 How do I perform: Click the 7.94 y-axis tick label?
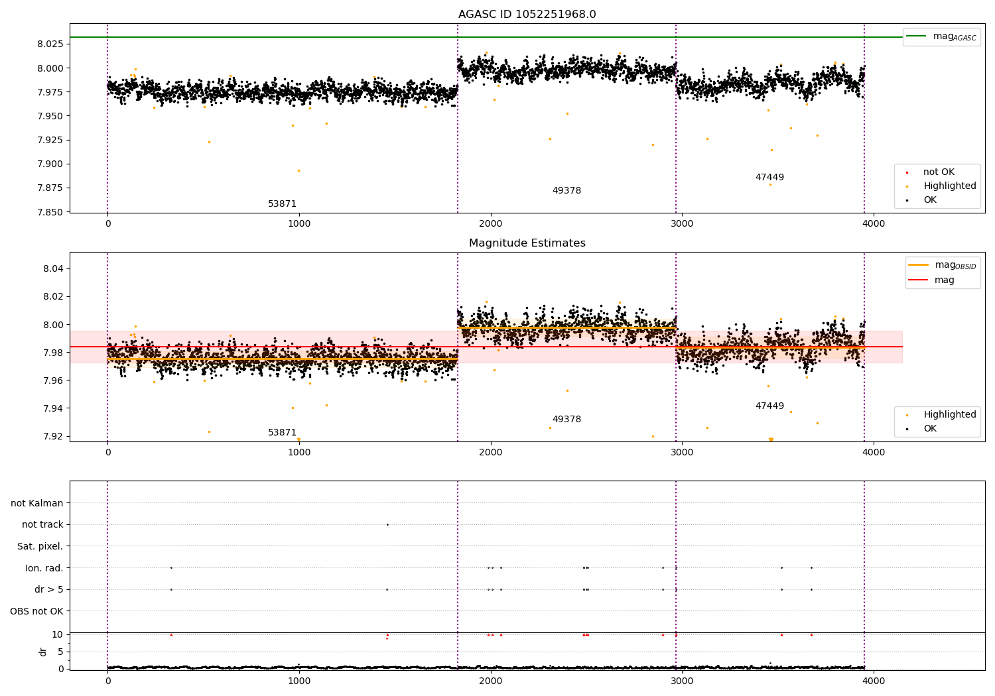(x=54, y=408)
